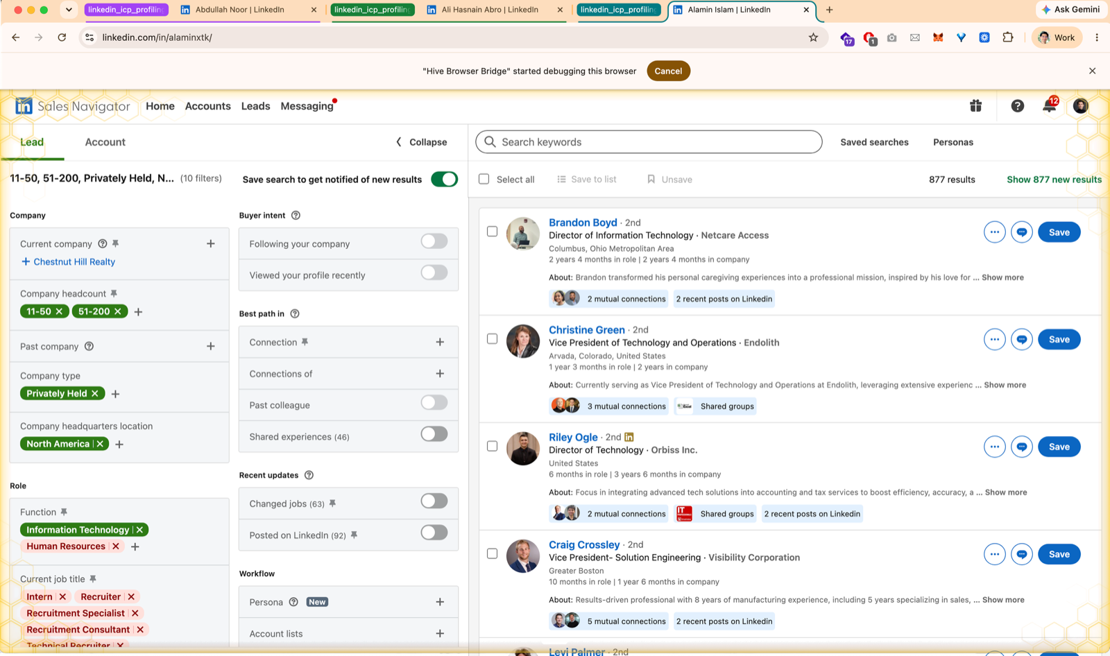
Task: Add another Company headcount value
Action: (x=138, y=312)
